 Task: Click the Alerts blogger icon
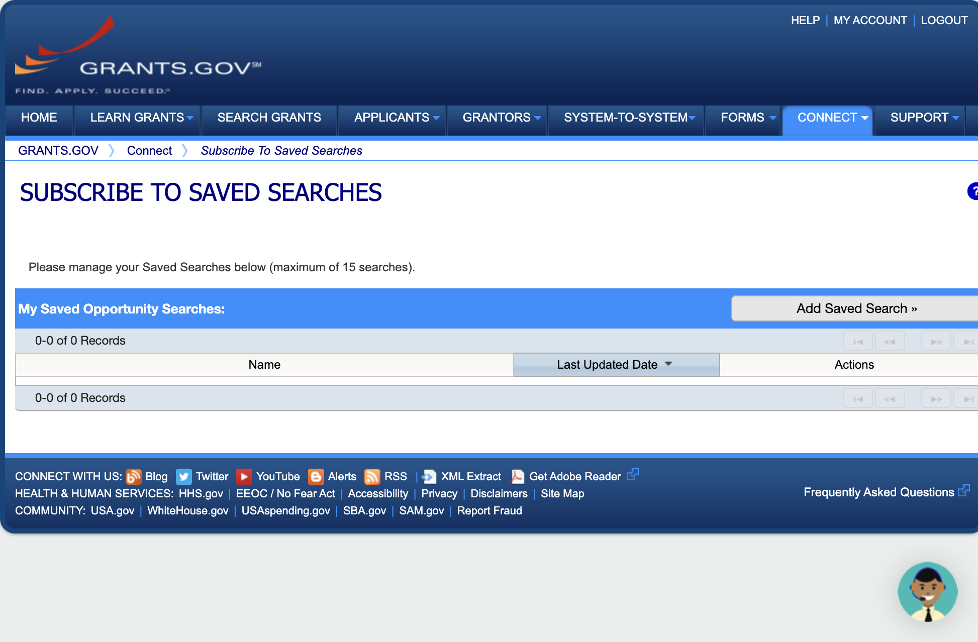click(316, 476)
